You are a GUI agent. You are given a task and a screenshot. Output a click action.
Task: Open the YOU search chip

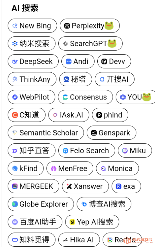136,97
